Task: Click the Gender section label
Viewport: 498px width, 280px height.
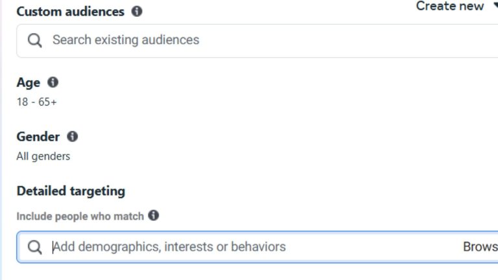Action: click(x=38, y=137)
